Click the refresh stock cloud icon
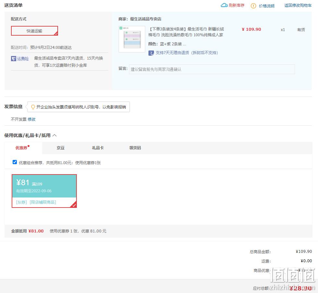Viewport: 318px width, 293px height. [x=224, y=5]
